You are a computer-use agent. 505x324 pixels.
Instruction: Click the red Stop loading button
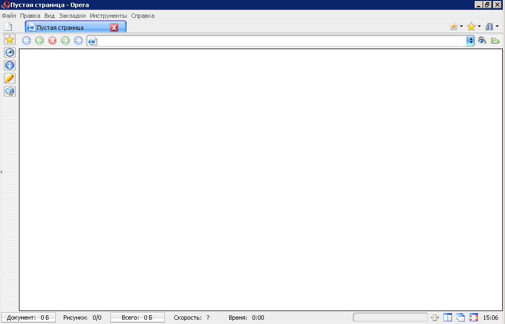pos(52,40)
